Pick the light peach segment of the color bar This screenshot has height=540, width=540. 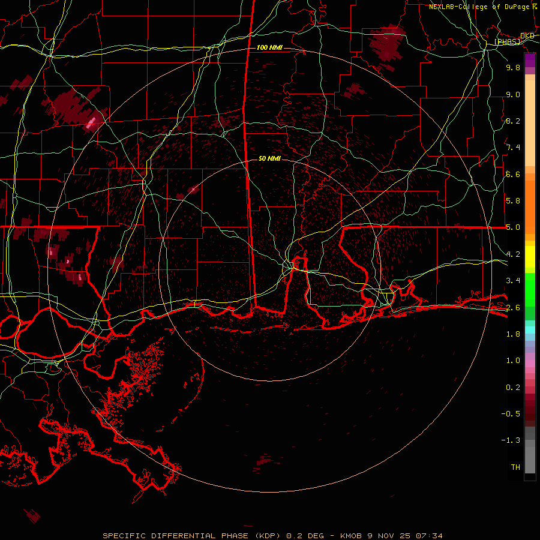tap(530, 124)
